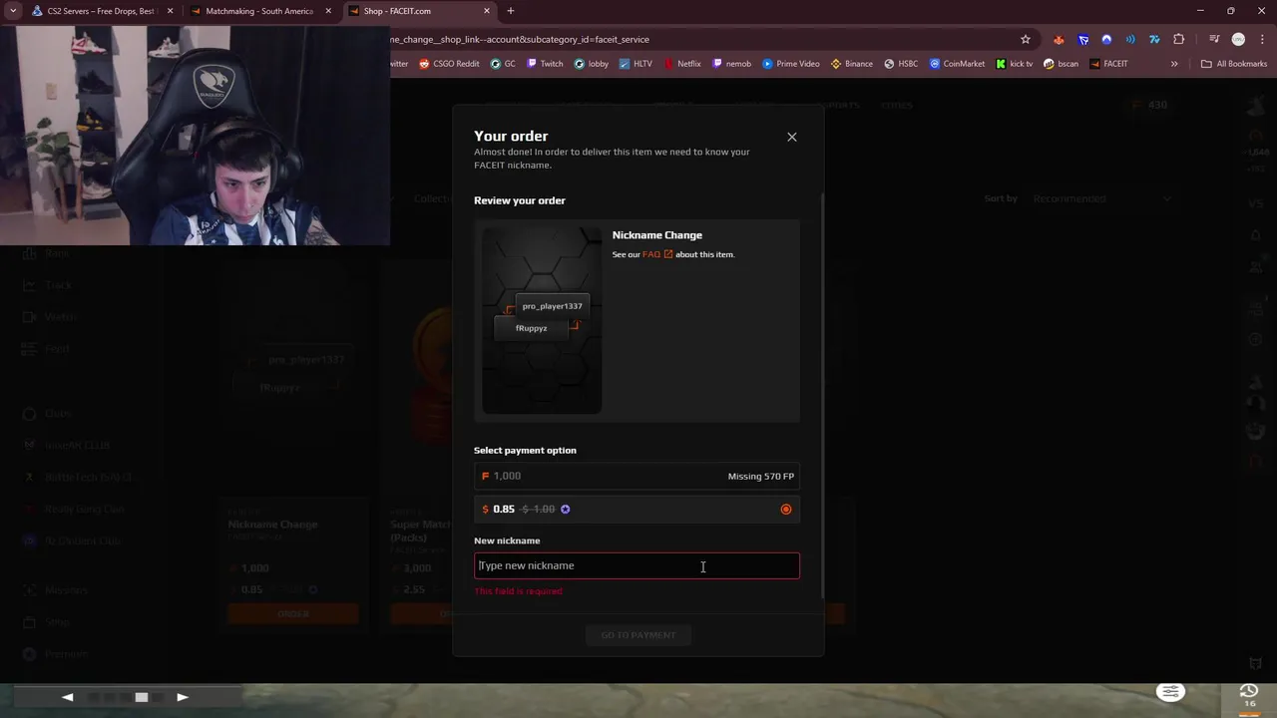1277x718 pixels.
Task: Open the FACEIT bookmark
Action: coord(1108,64)
